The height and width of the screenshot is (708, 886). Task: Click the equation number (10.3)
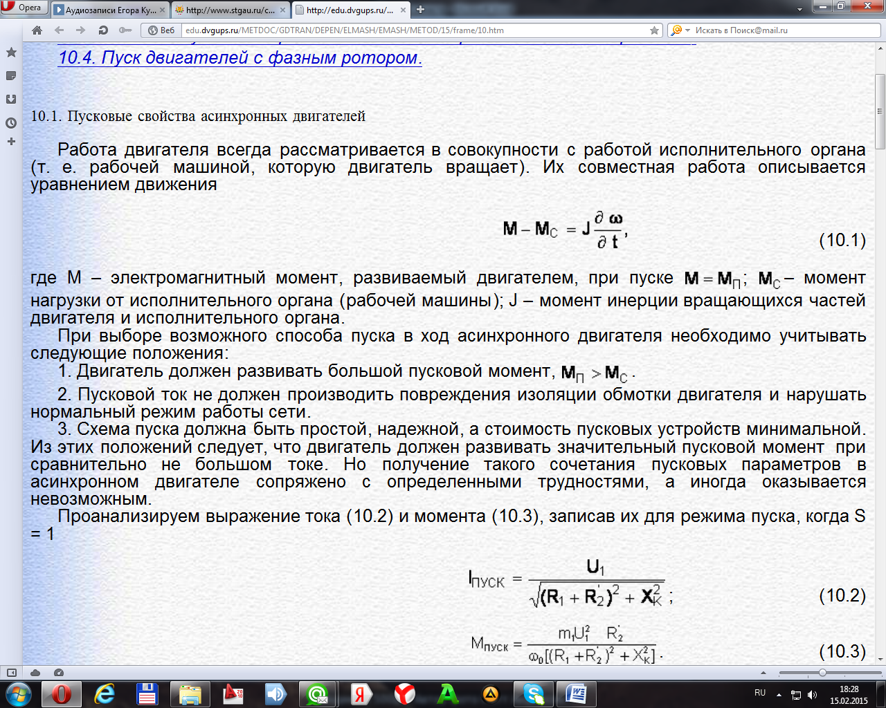[842, 651]
